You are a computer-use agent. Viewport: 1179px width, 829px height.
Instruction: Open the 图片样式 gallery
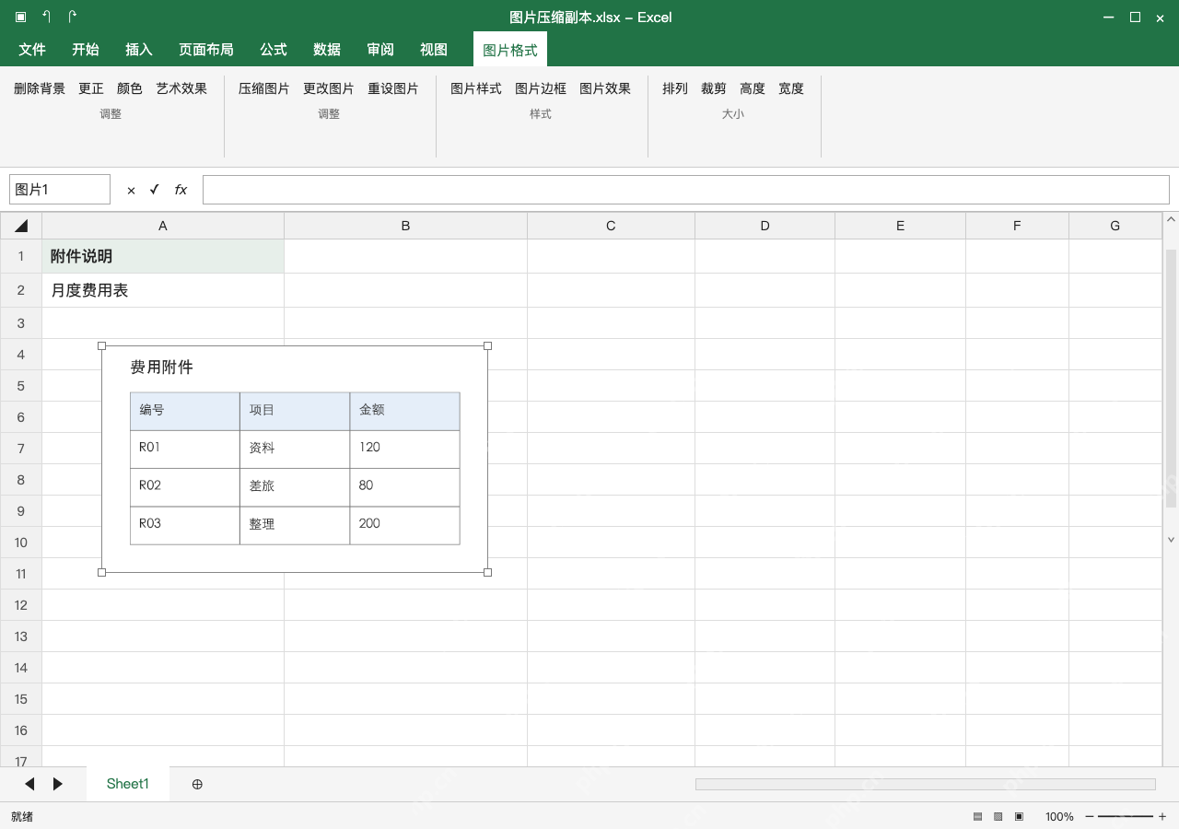tap(476, 88)
